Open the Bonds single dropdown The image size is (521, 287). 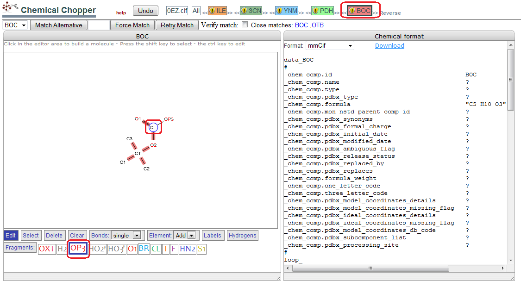coord(126,235)
